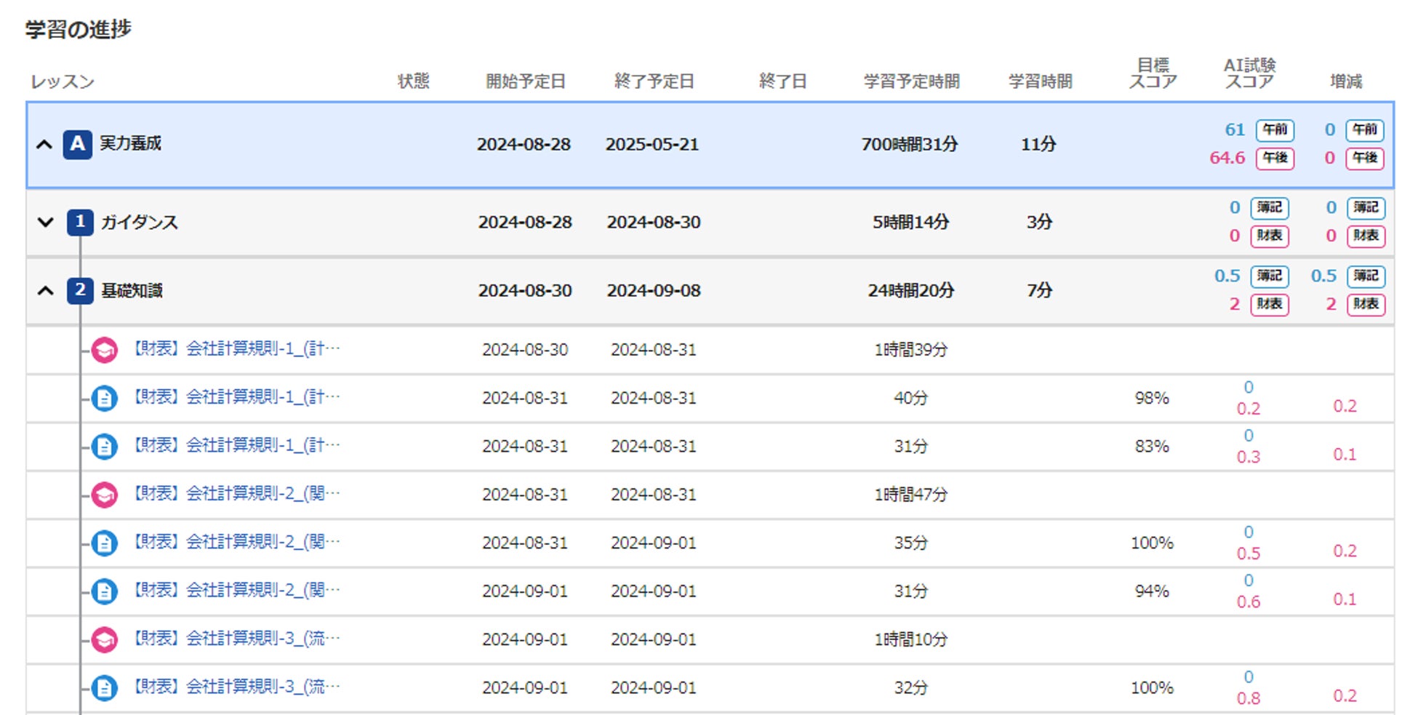This screenshot has height=715, width=1418.
Task: Click the pink lecture icon for 会社計算規則-1
Action: (x=105, y=350)
